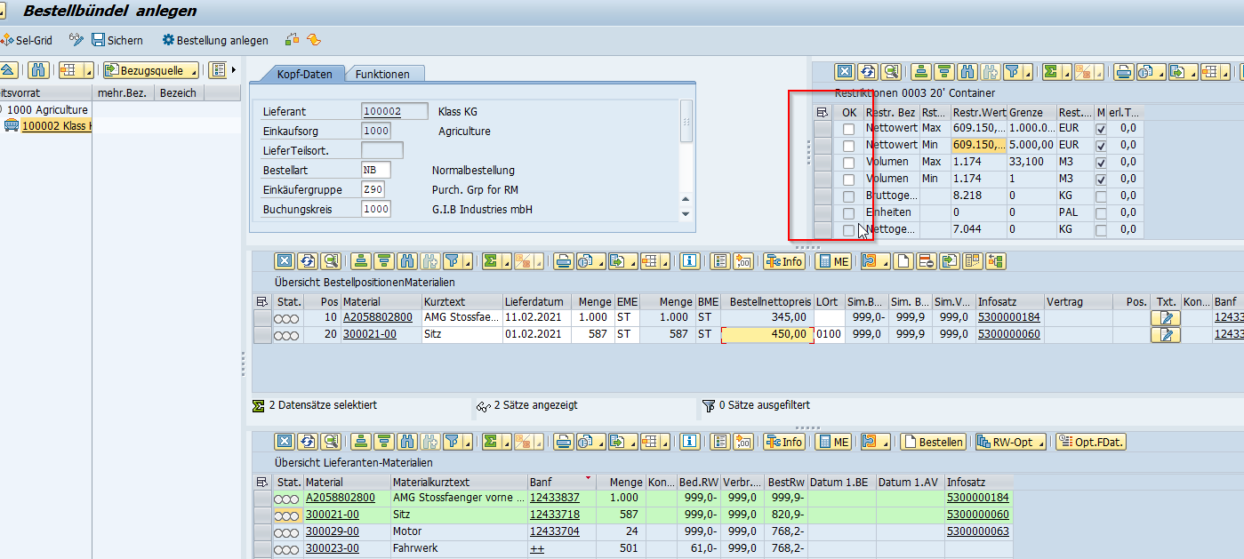
Task: Click the ME calculator button in the Lieferanten-Materialien toolbar
Action: point(833,442)
